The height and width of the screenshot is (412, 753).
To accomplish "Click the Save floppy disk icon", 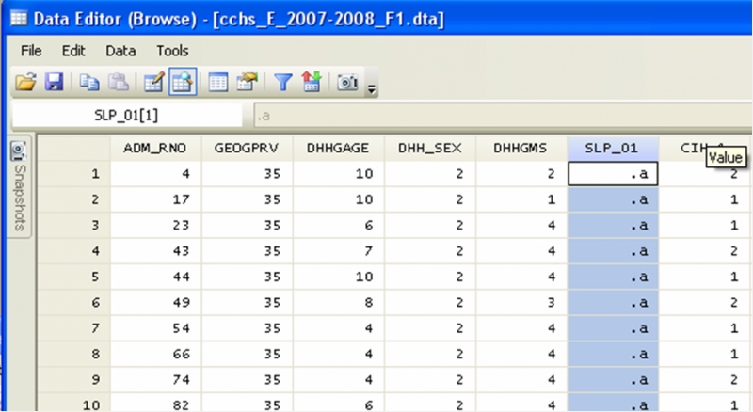I will click(x=53, y=83).
